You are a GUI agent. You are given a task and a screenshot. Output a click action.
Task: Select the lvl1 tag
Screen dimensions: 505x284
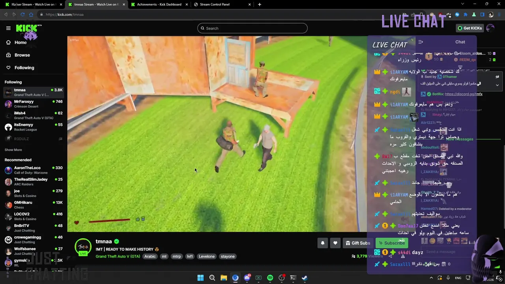190,256
